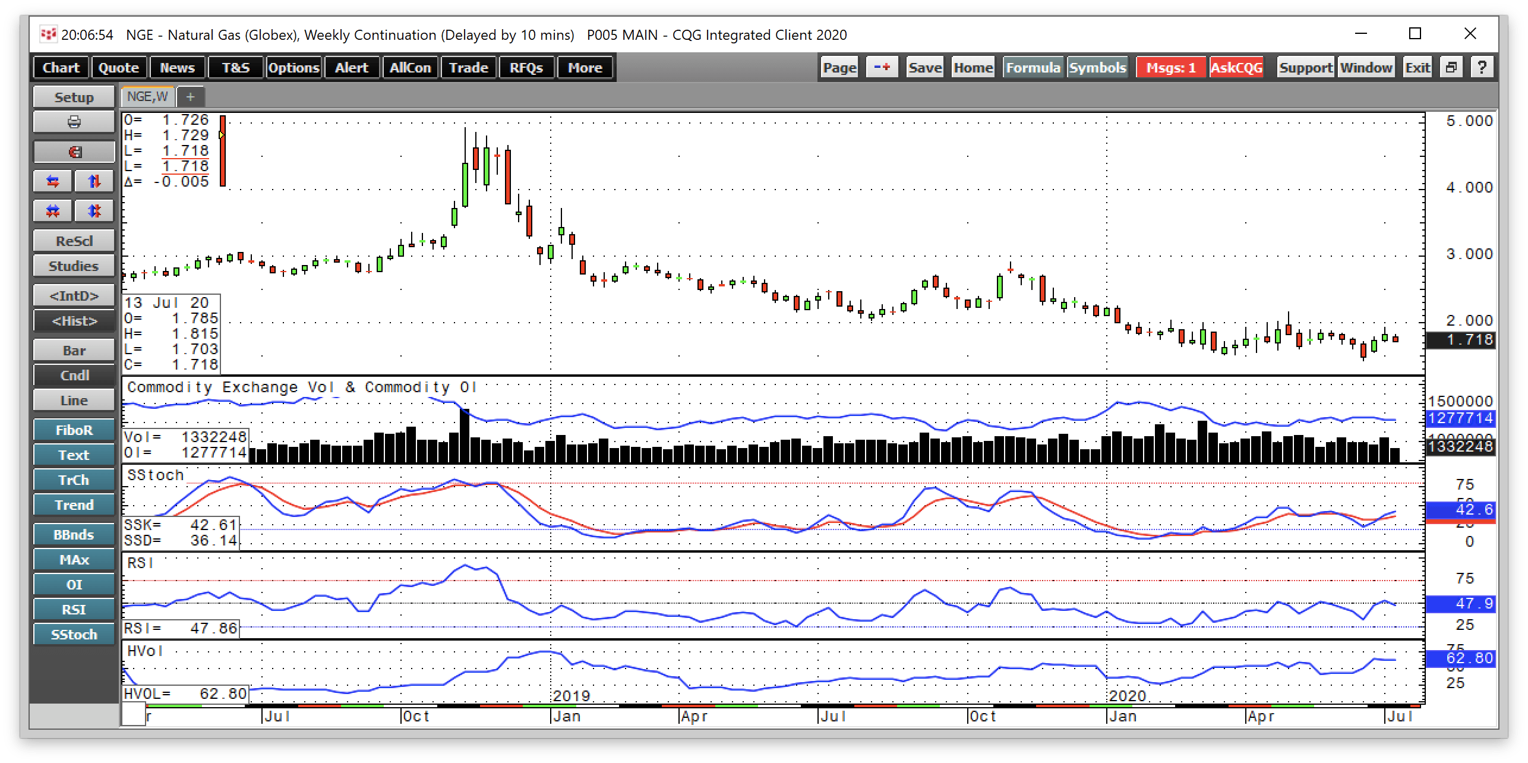Open the T&S window button
Screen dimensions: 1528x763
tap(236, 68)
